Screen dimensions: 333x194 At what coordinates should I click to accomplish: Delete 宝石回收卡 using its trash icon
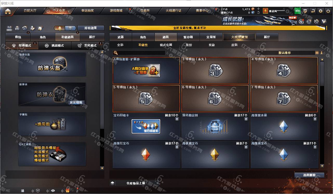click(177, 119)
